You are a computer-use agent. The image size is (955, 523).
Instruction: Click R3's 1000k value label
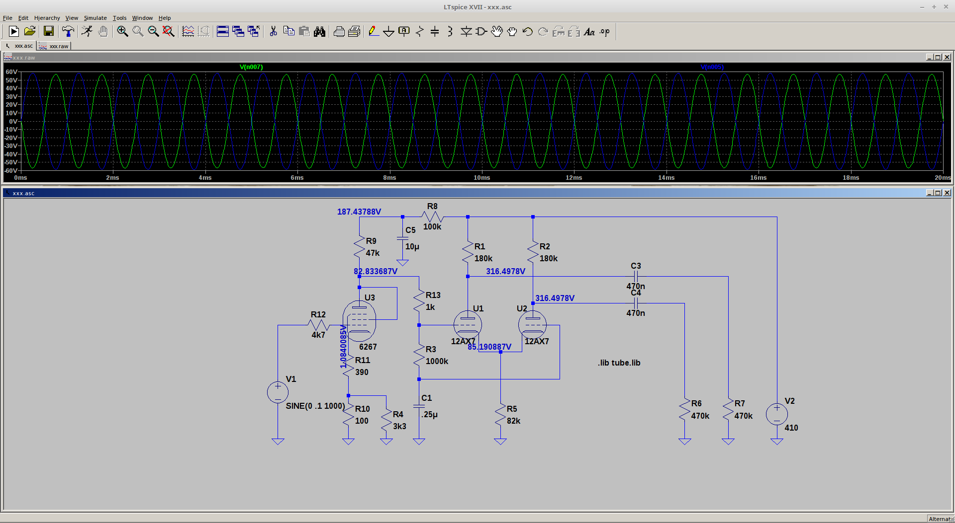point(437,361)
